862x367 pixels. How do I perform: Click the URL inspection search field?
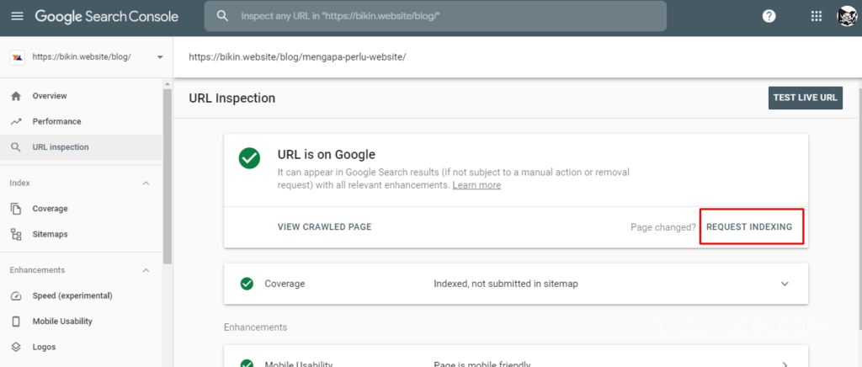tap(438, 16)
